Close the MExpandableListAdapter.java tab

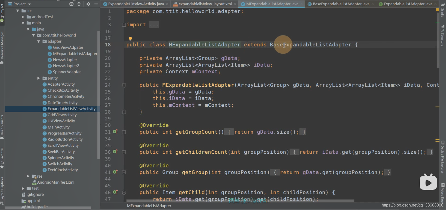pyautogui.click(x=301, y=4)
